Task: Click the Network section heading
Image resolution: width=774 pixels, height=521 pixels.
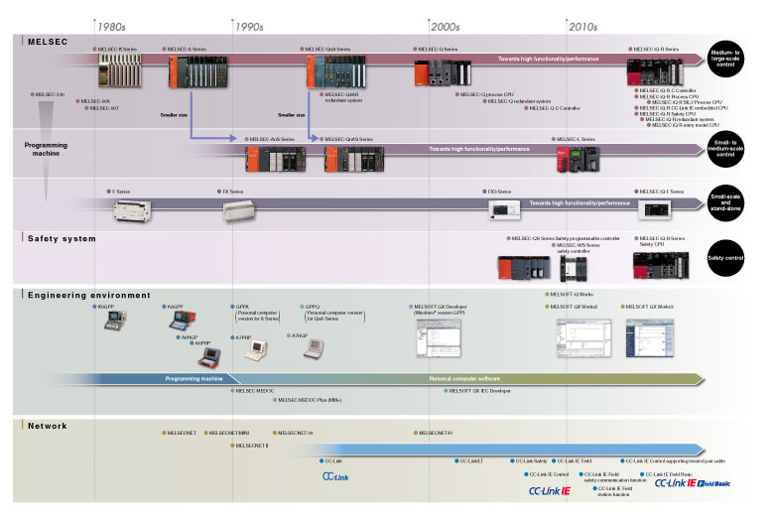Action: click(47, 425)
